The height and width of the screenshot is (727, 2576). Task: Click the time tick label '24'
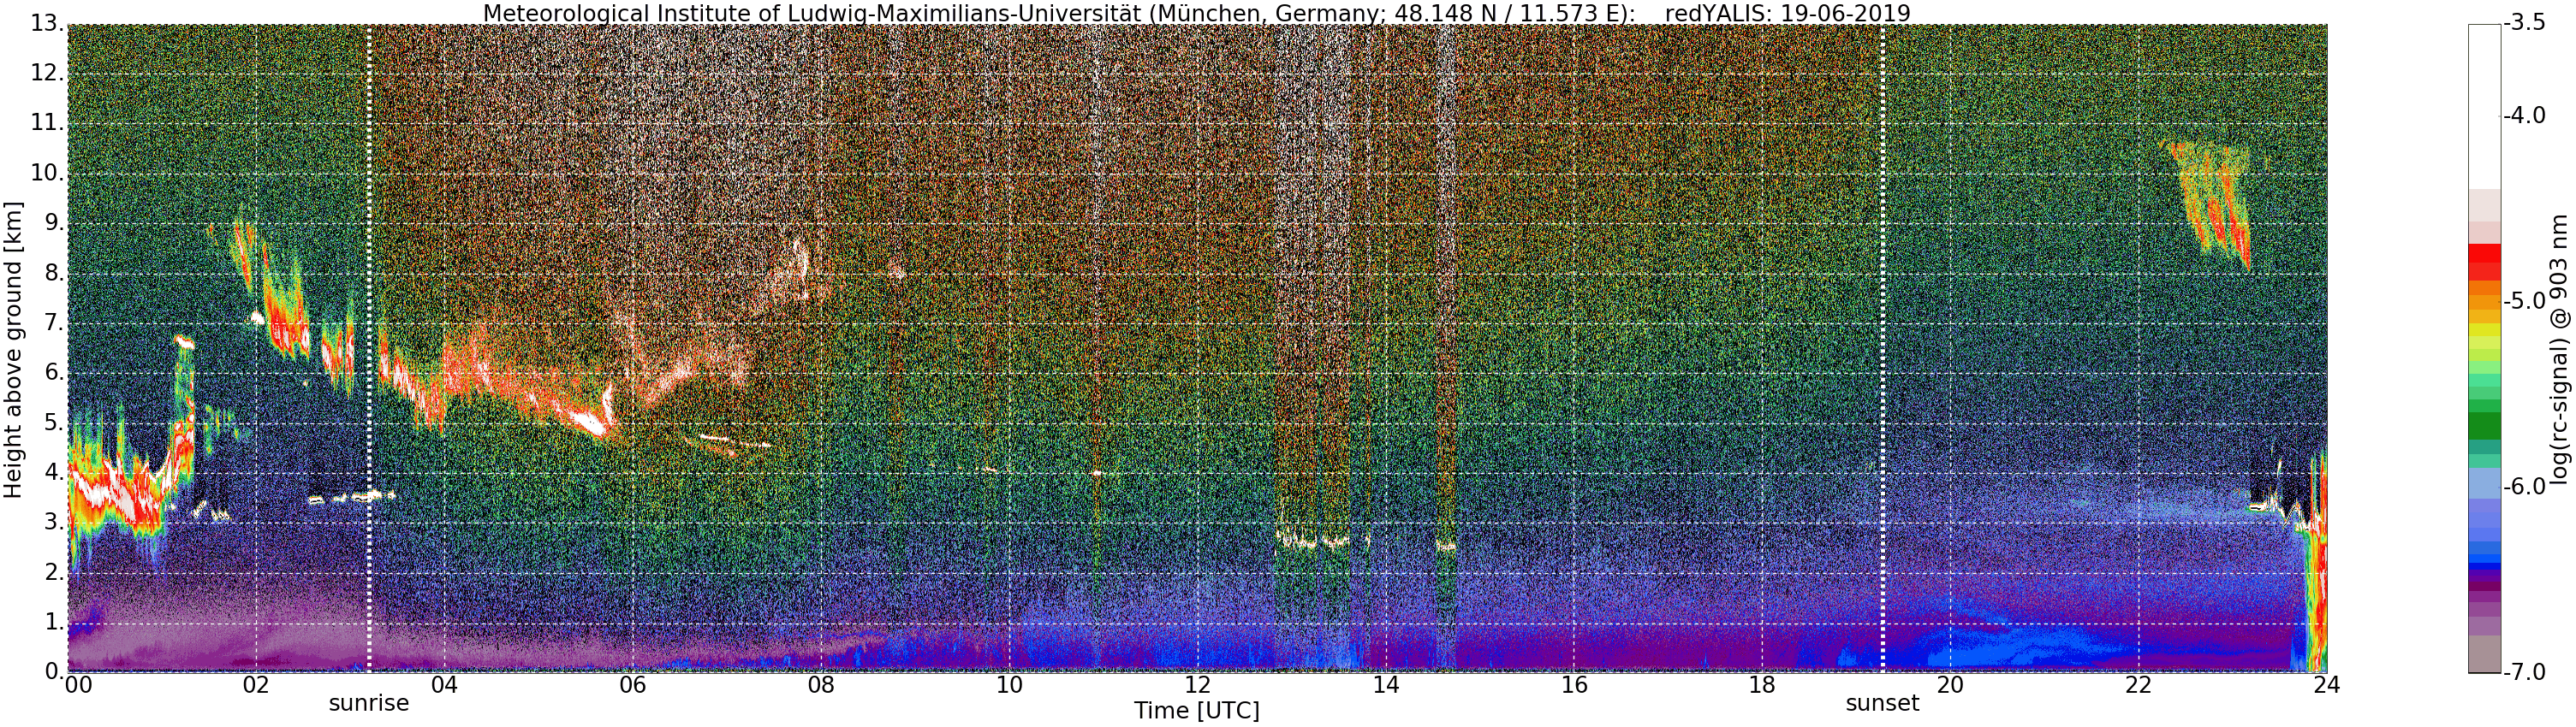pos(2326,684)
